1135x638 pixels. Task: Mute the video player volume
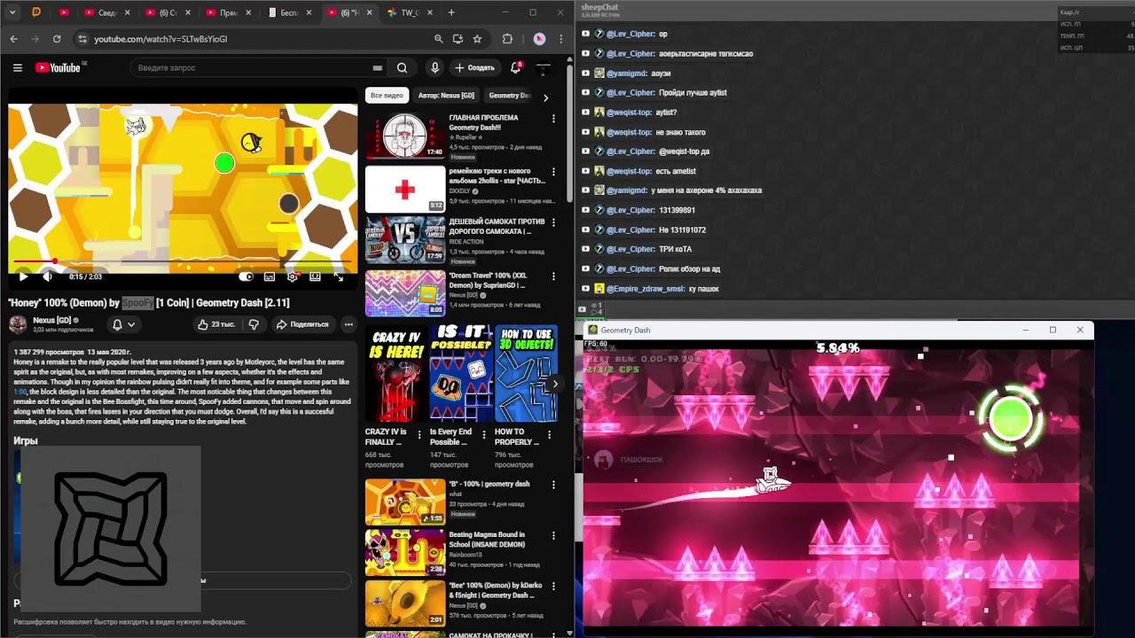click(x=47, y=276)
